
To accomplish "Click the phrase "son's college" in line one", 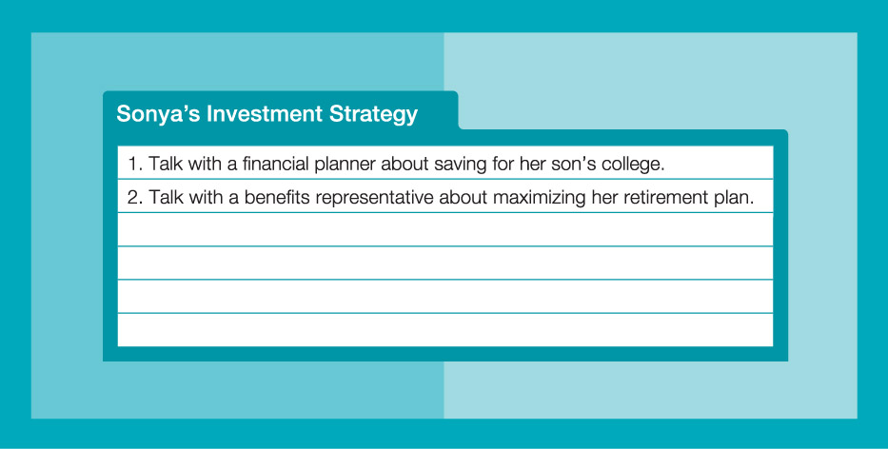I will 614,163.
